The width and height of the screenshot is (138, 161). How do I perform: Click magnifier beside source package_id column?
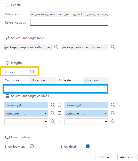coord(53,105)
